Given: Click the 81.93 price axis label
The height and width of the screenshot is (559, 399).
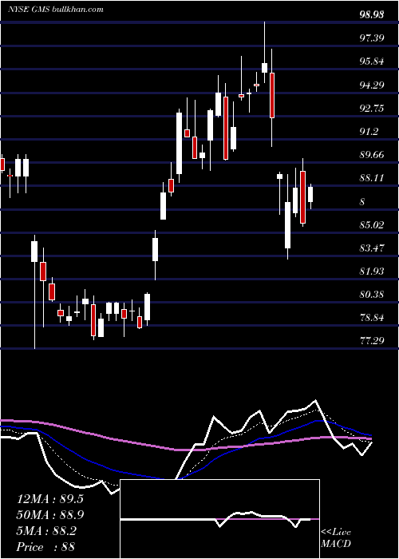Looking at the screenshot, I should tap(372, 272).
